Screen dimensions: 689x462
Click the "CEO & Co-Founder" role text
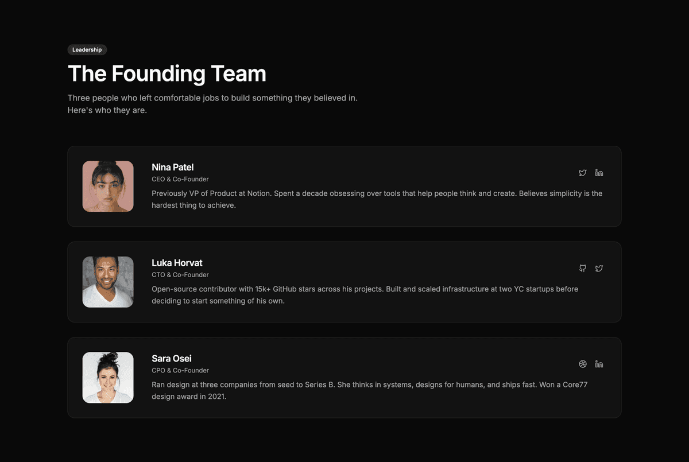pyautogui.click(x=180, y=179)
